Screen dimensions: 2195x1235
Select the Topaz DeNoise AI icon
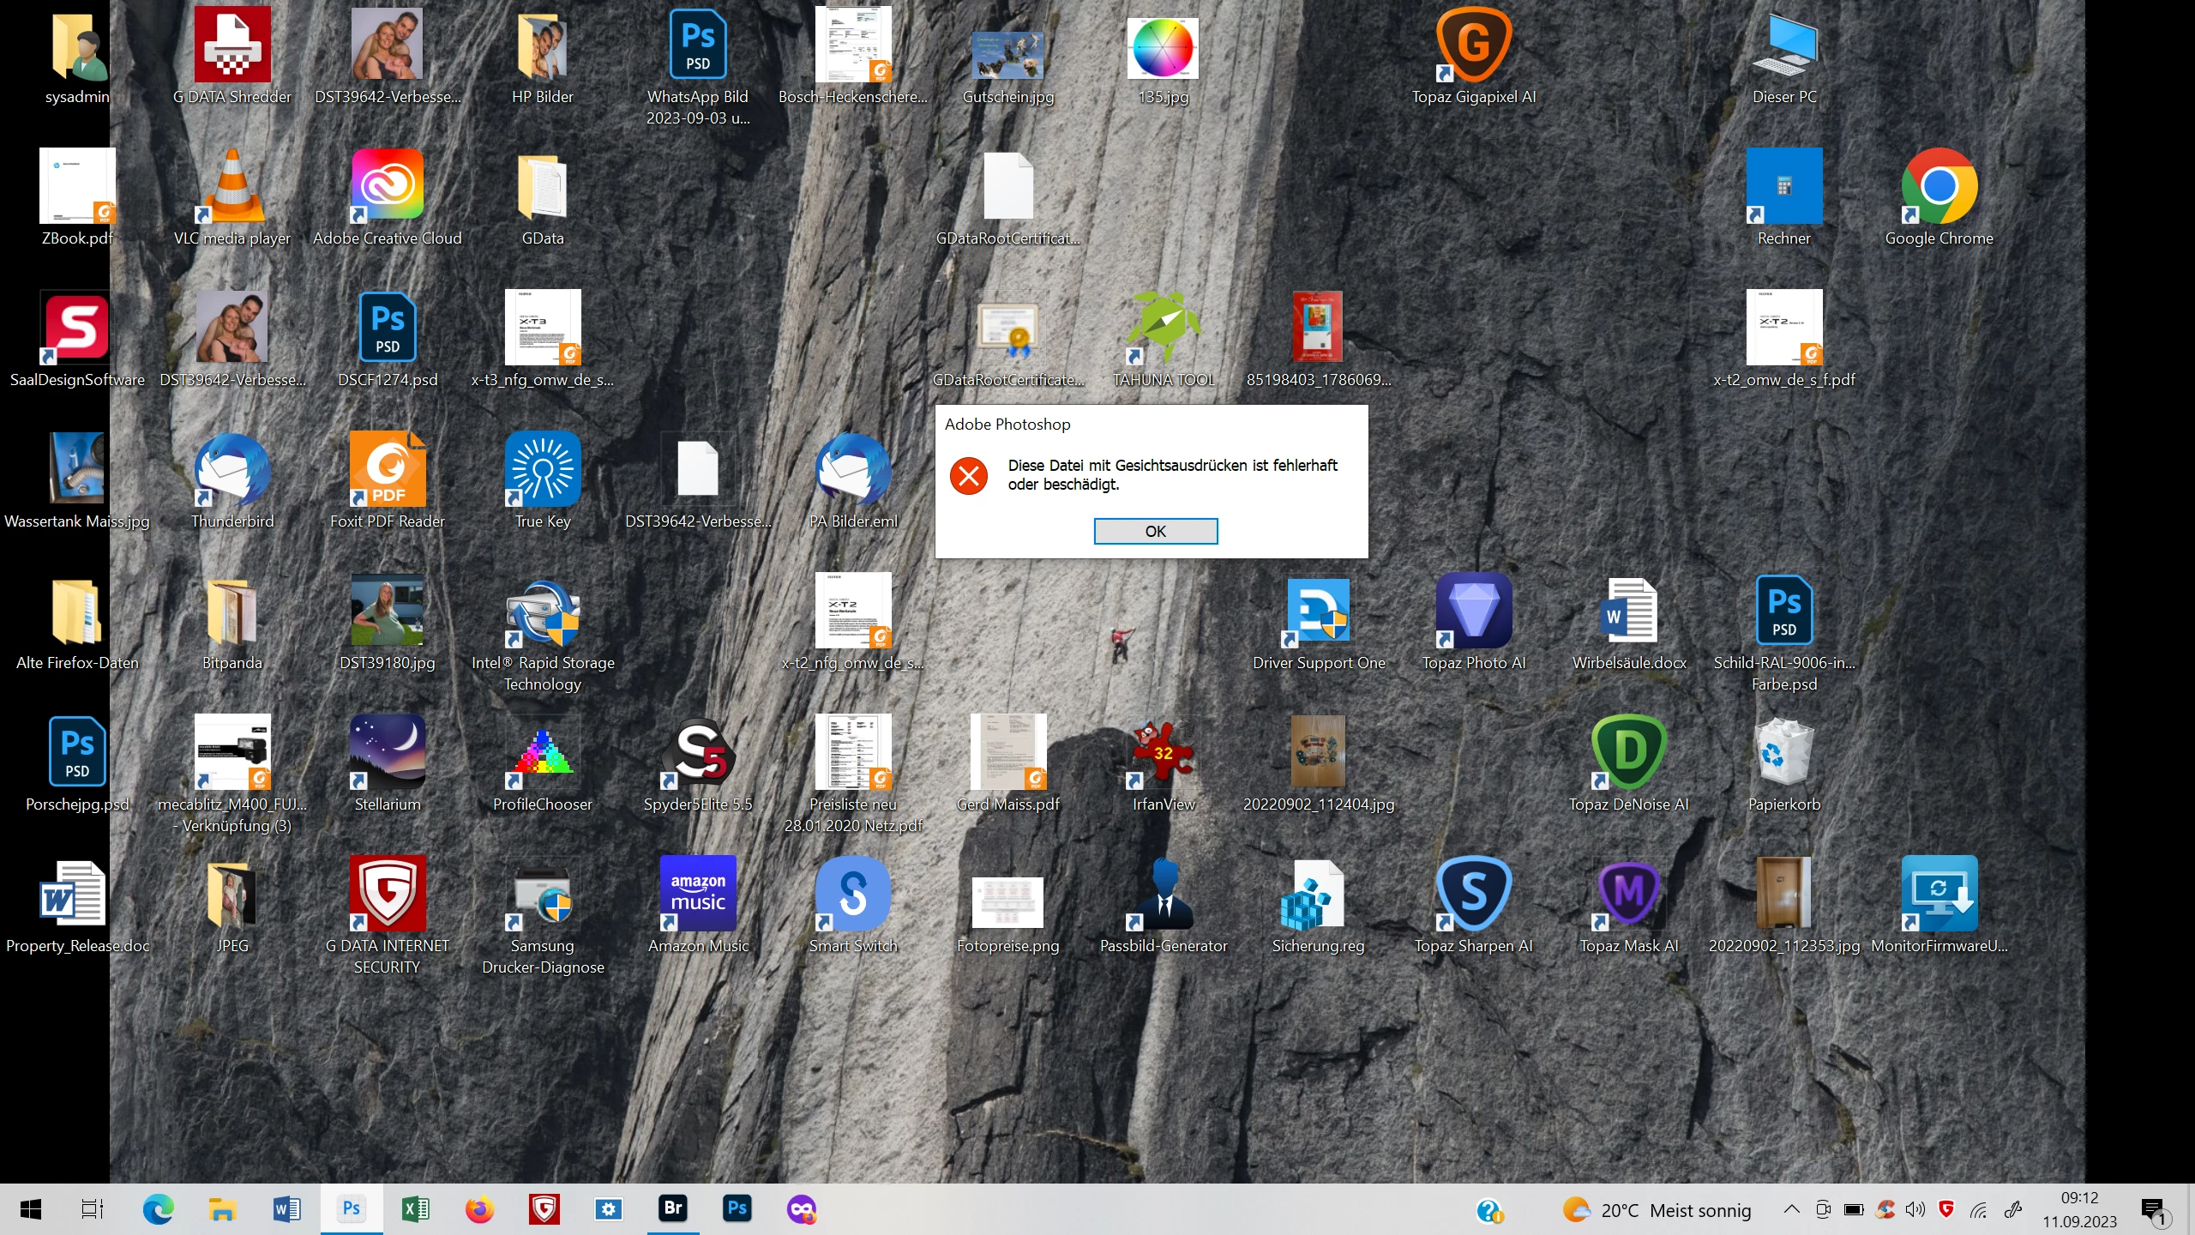pyautogui.click(x=1628, y=752)
